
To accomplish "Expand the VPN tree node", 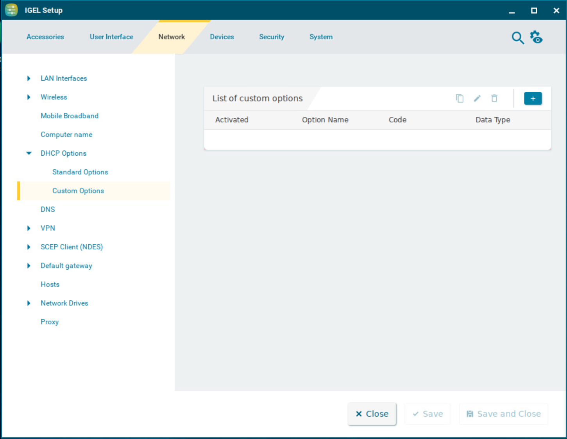I will click(29, 228).
